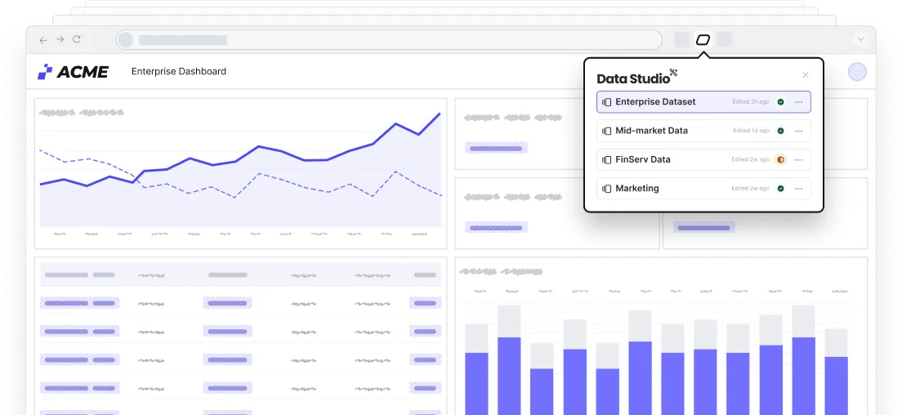
Task: Open more options for Enterprise Dataset
Action: click(798, 102)
